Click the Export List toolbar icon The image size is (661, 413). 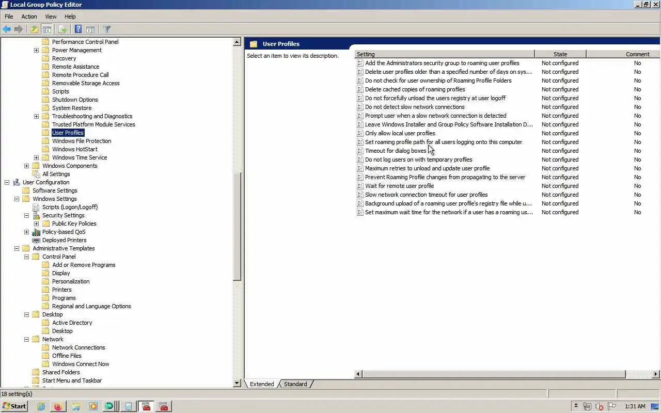(x=62, y=29)
